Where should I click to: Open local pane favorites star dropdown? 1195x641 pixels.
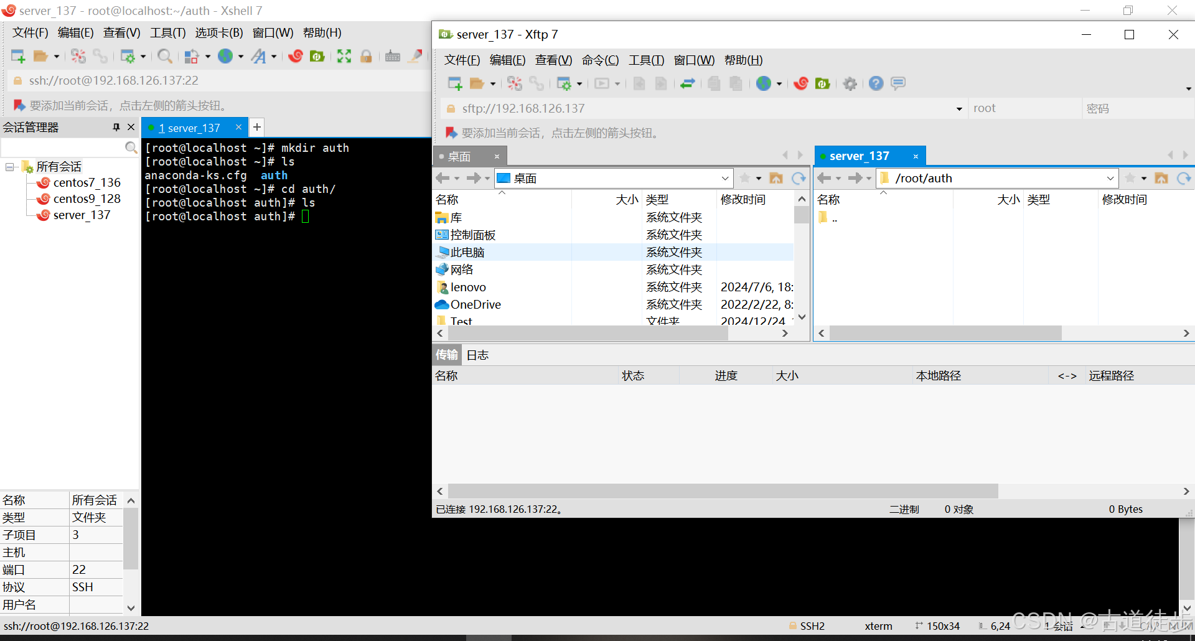pos(759,179)
